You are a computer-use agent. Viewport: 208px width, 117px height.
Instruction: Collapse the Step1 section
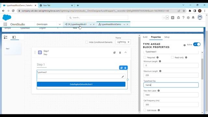coord(125,52)
